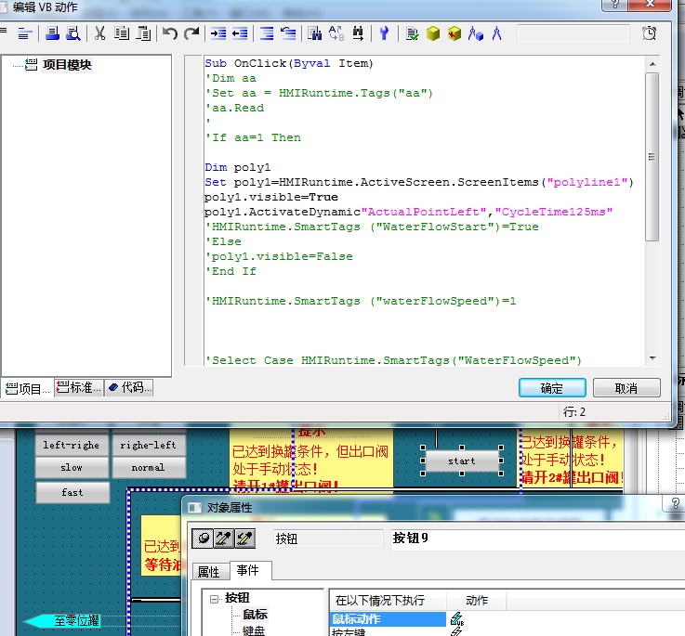Click the 按钮9 object name field
Image resolution: width=685 pixels, height=636 pixels.
[x=537, y=539]
